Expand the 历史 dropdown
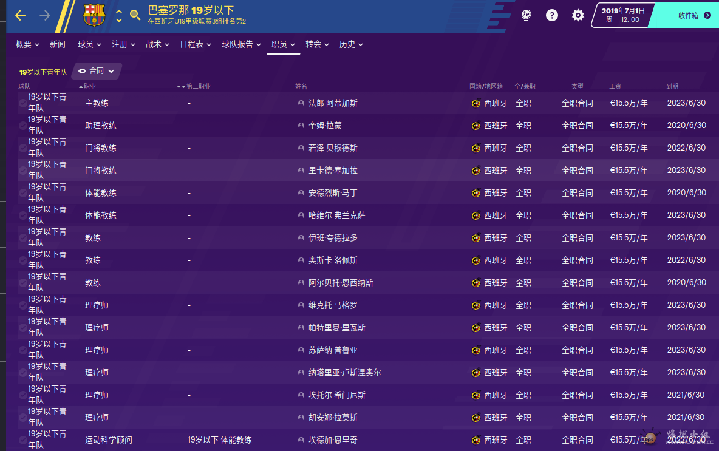This screenshot has height=451, width=719. click(x=351, y=44)
